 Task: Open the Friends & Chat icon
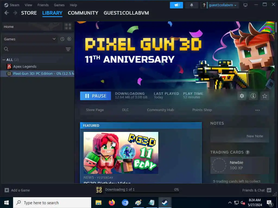(x=269, y=190)
